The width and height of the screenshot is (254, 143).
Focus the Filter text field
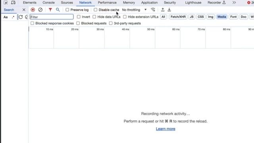52,17
